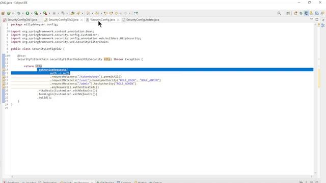Click the Previous Annotation toolbar icon

[x=97, y=13]
